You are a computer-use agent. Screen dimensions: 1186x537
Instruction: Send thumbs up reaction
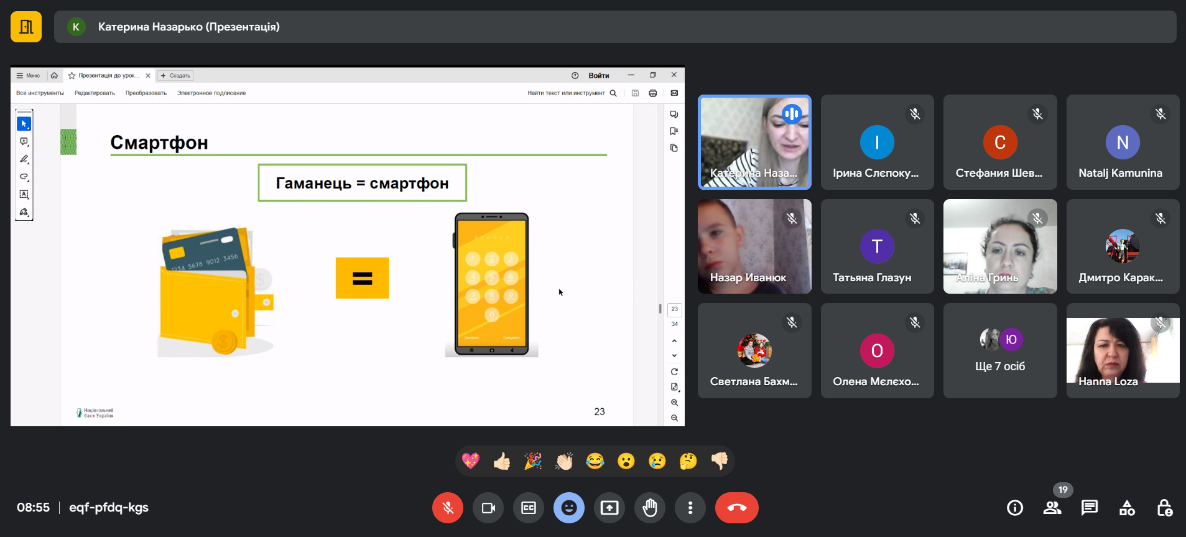[x=502, y=461]
